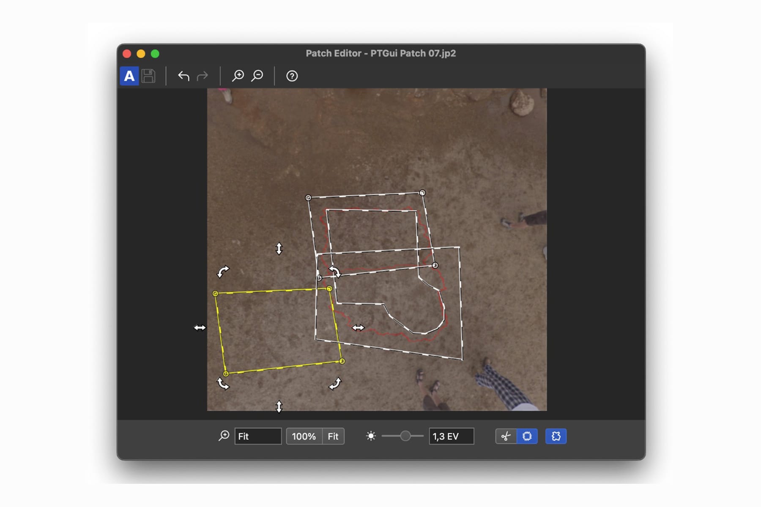Viewport: 761px width, 507px height.
Task: Click the brightness sun icon
Action: [x=371, y=436]
